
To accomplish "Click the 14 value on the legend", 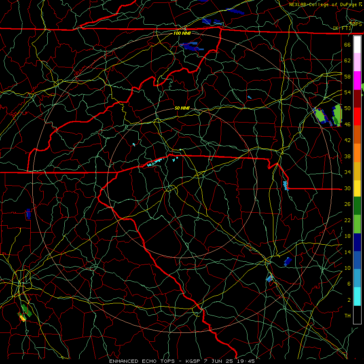I will 347,252.
